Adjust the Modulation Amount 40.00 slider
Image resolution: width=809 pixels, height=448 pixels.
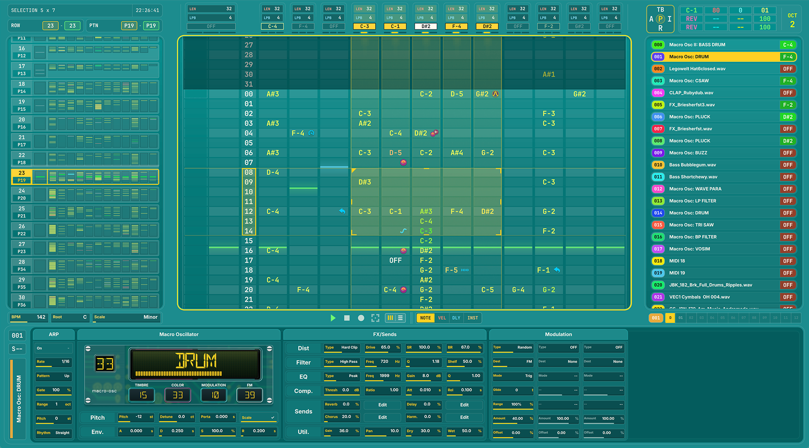(x=512, y=419)
